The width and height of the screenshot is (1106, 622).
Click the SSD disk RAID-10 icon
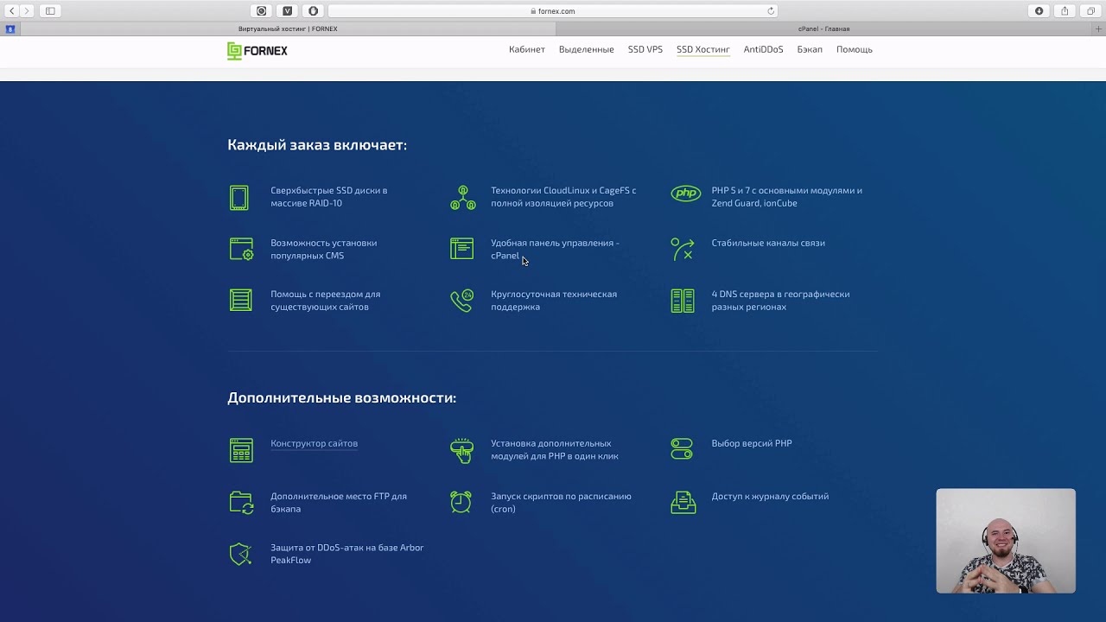pyautogui.click(x=239, y=198)
